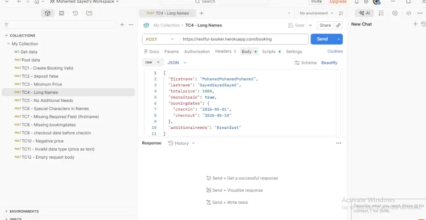Click the Schema sliders icon
This screenshot has width=426, height=220.
[x=297, y=63]
